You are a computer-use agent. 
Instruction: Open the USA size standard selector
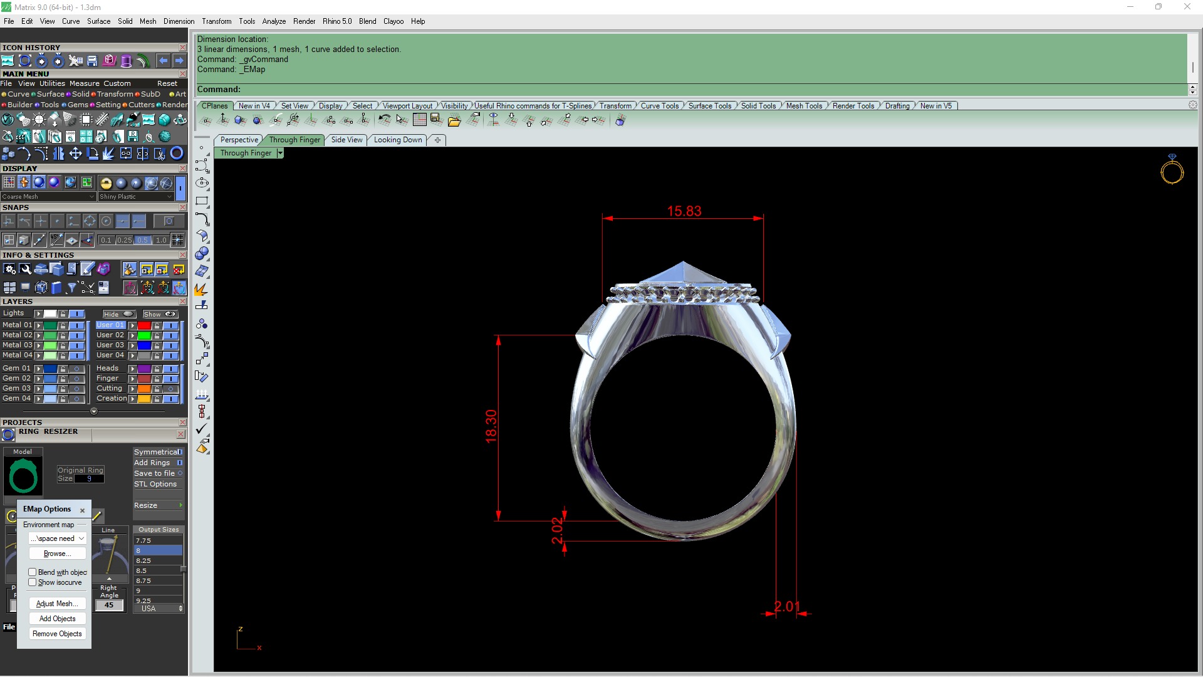pos(159,609)
